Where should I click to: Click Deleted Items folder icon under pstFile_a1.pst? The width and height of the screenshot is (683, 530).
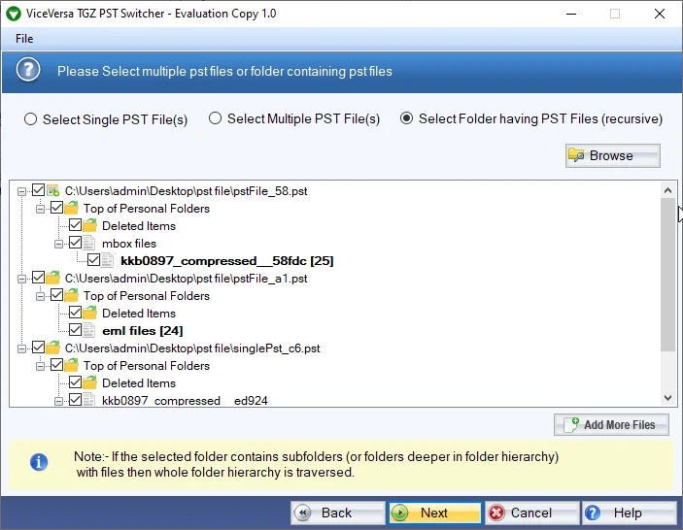tap(89, 313)
